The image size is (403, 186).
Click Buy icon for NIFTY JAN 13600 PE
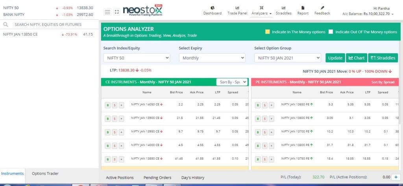258,119
